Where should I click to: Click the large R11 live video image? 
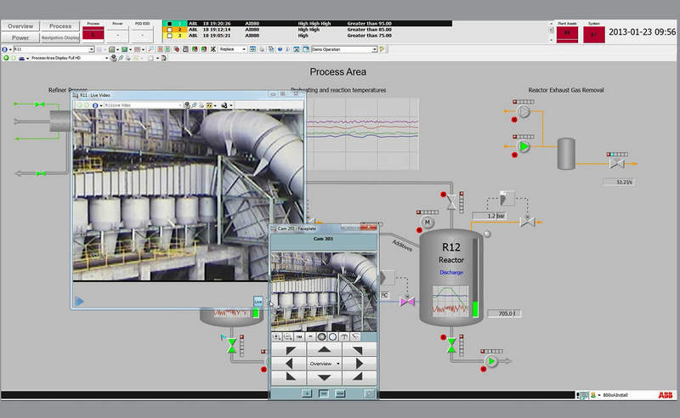[189, 195]
